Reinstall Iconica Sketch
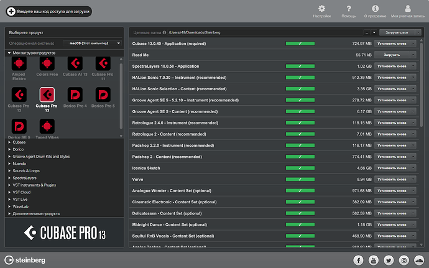Viewport: 429px width, 268px height. (x=392, y=168)
